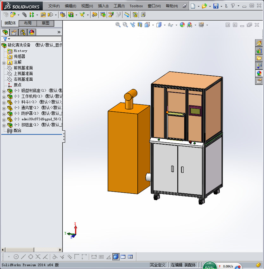Click the Zoom to Fit icon
Image resolution: width=264 pixels, height=269 pixels.
point(118,25)
